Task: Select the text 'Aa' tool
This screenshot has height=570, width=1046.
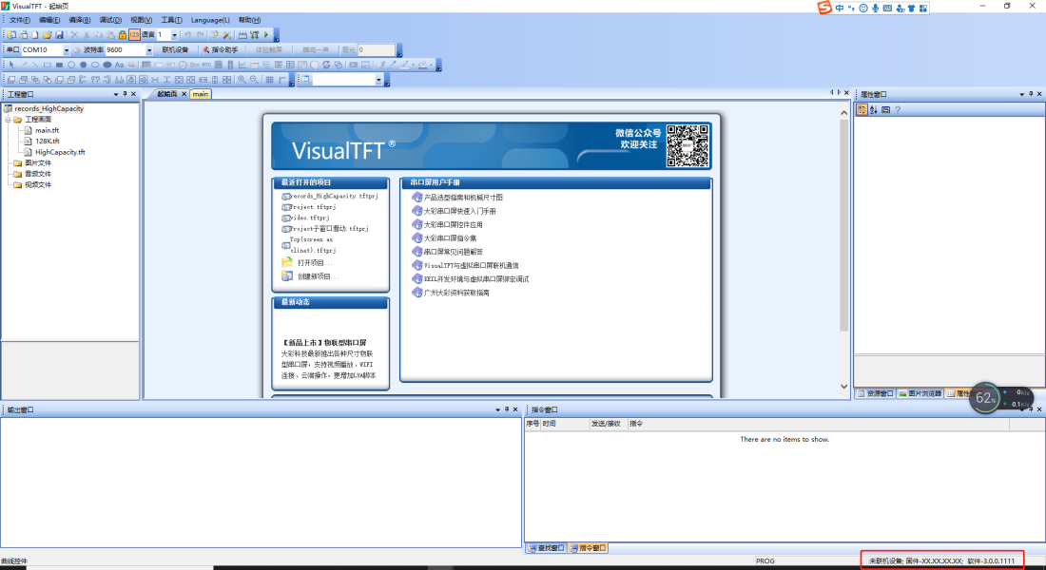Action: [119, 66]
